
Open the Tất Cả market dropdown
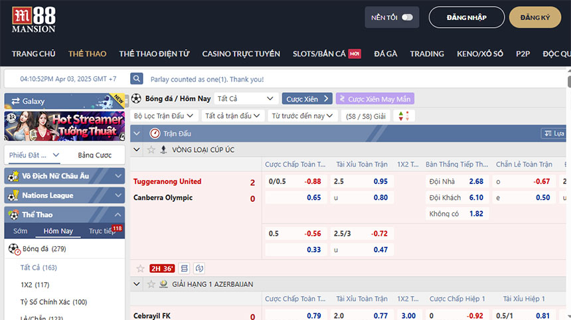[x=245, y=98]
